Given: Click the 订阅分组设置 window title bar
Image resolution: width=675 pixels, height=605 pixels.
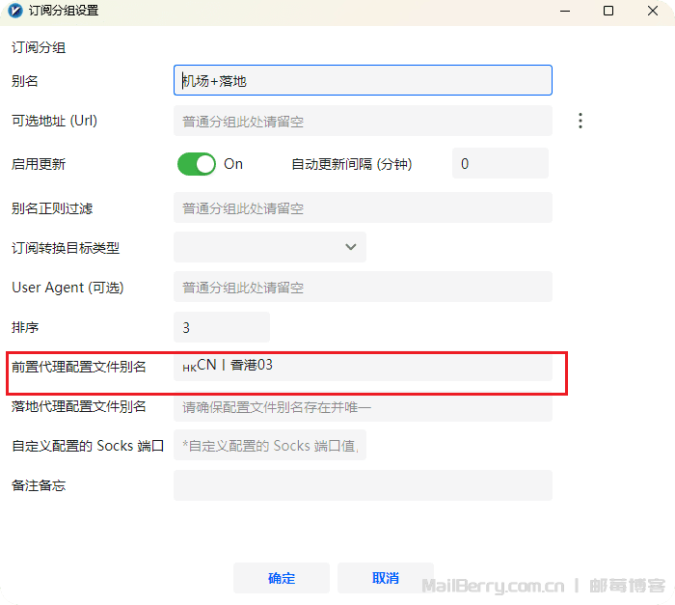Looking at the screenshot, I should coord(289,12).
